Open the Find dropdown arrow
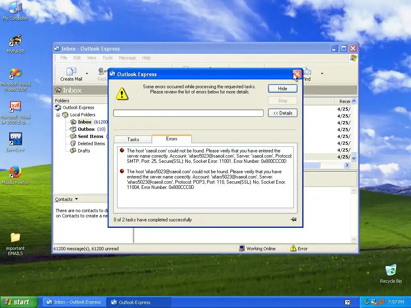Image resolution: width=411 pixels, height=308 pixels. coord(322,74)
